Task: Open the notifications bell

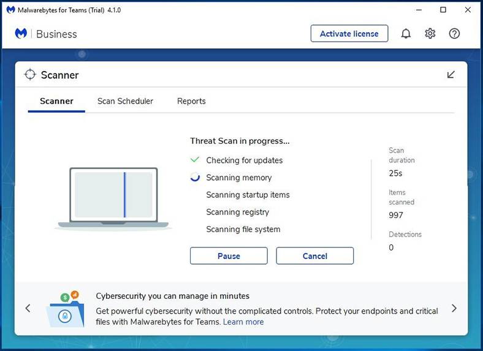Action: point(406,34)
